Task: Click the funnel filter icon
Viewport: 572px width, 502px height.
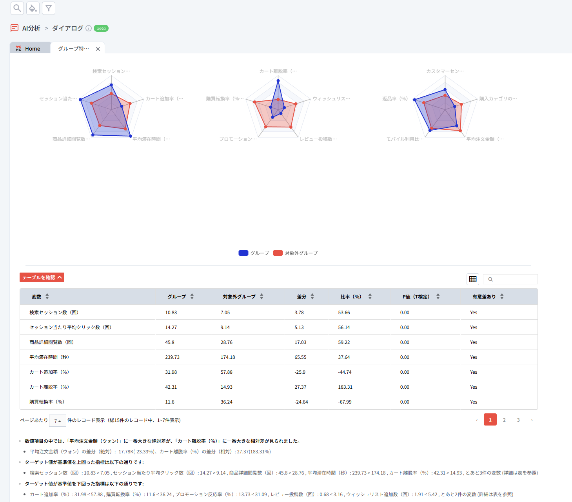Action: point(49,8)
